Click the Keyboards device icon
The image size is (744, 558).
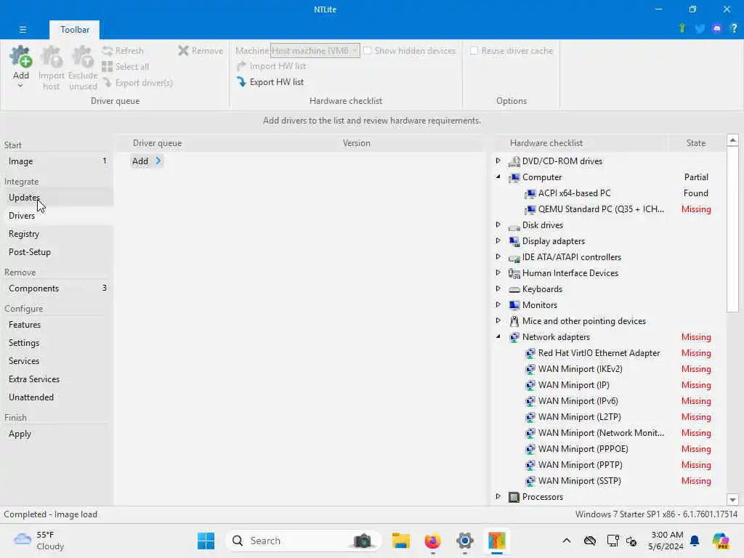click(514, 289)
